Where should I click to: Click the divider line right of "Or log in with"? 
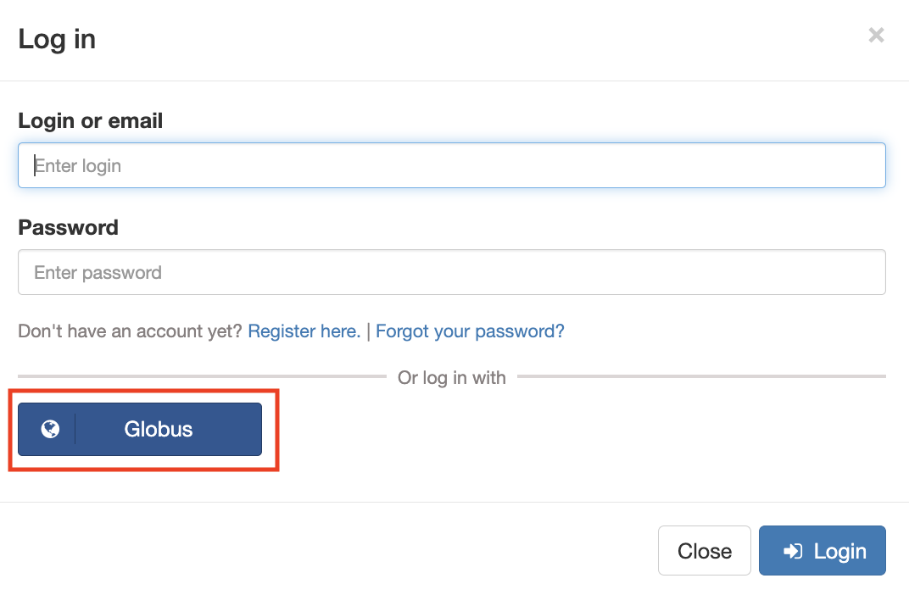pos(701,376)
